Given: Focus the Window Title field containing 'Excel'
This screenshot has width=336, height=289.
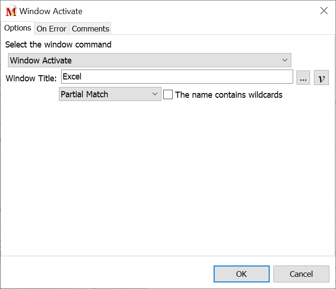Looking at the screenshot, I should [x=177, y=77].
